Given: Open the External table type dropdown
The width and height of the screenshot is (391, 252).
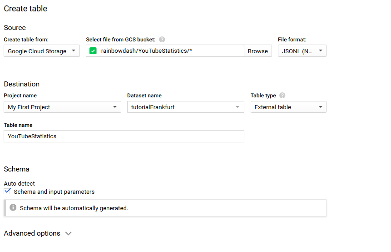Looking at the screenshot, I should pos(288,107).
